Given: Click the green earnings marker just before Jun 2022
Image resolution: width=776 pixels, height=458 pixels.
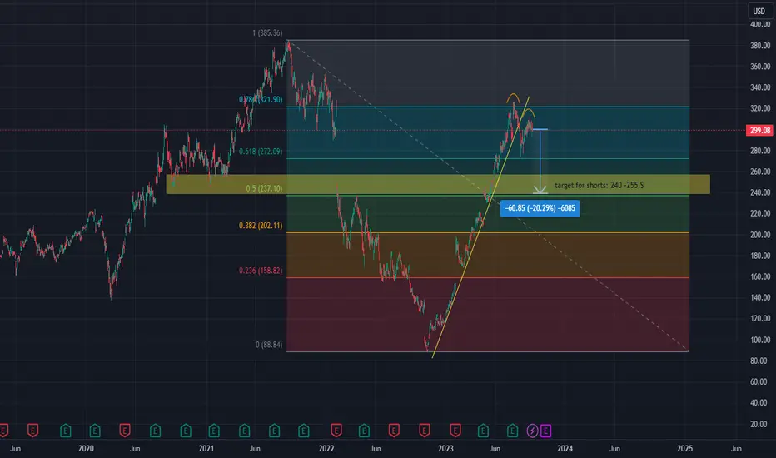Looking at the screenshot, I should click(364, 431).
